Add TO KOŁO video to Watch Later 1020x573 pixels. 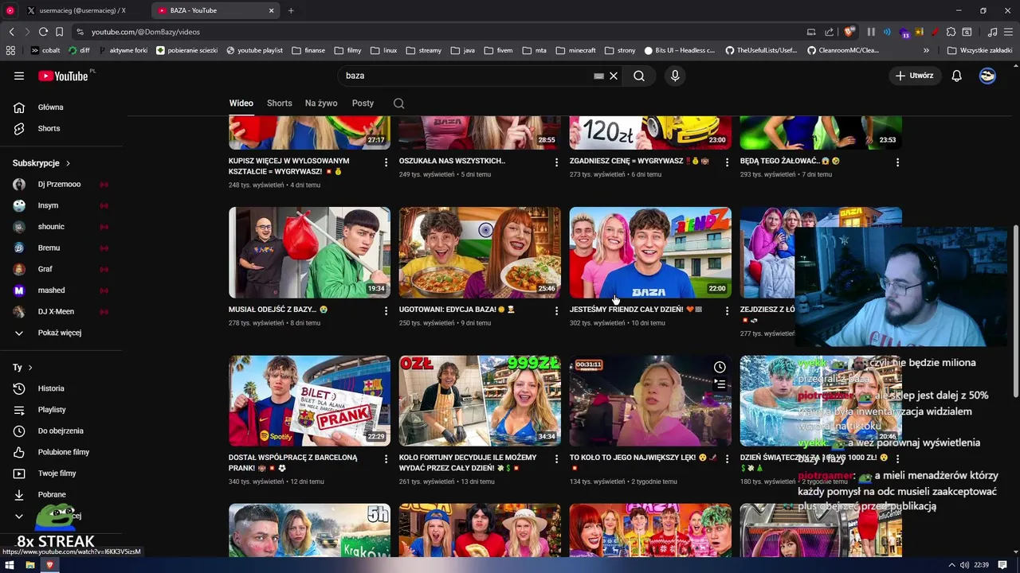point(720,367)
